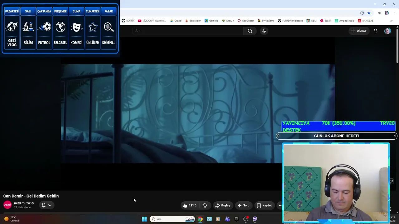The width and height of the screenshot is (399, 224).
Task: Expand the hidden bookmarks overflow chevron
Action: (x=392, y=21)
